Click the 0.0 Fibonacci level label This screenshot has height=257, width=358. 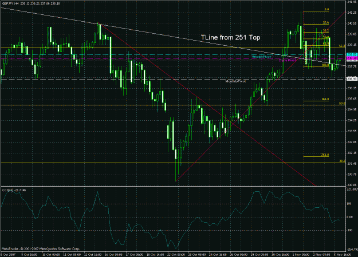tap(326, 10)
